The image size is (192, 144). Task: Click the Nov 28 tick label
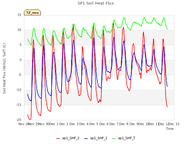[23, 124]
